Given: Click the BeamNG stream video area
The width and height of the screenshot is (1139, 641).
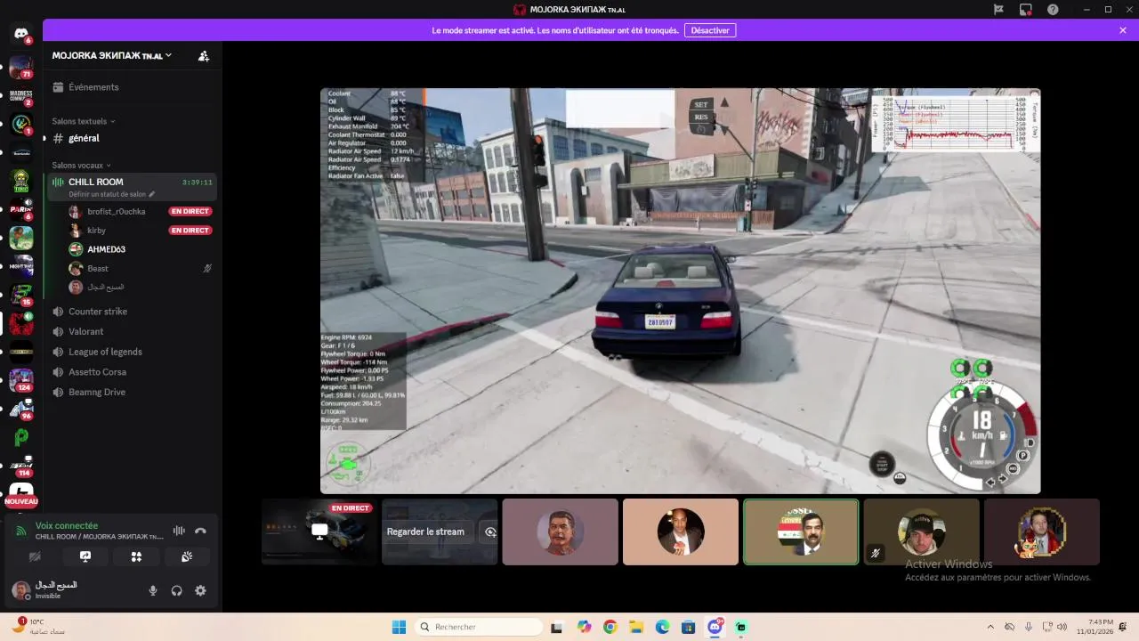Looking at the screenshot, I should (x=680, y=290).
